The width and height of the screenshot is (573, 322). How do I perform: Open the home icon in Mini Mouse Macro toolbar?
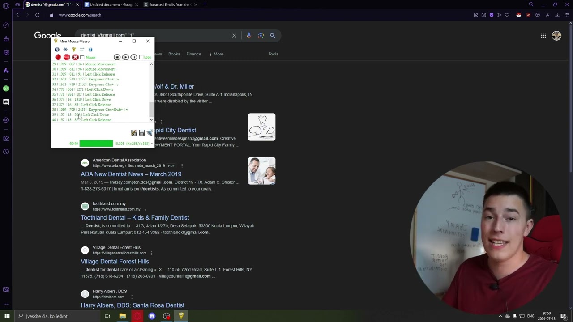click(x=57, y=50)
